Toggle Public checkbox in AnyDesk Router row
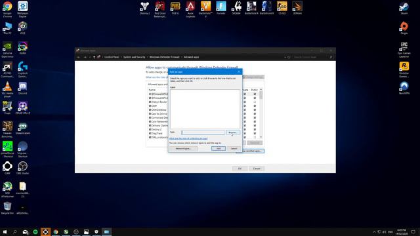This screenshot has height=236, width=420. 255,102
